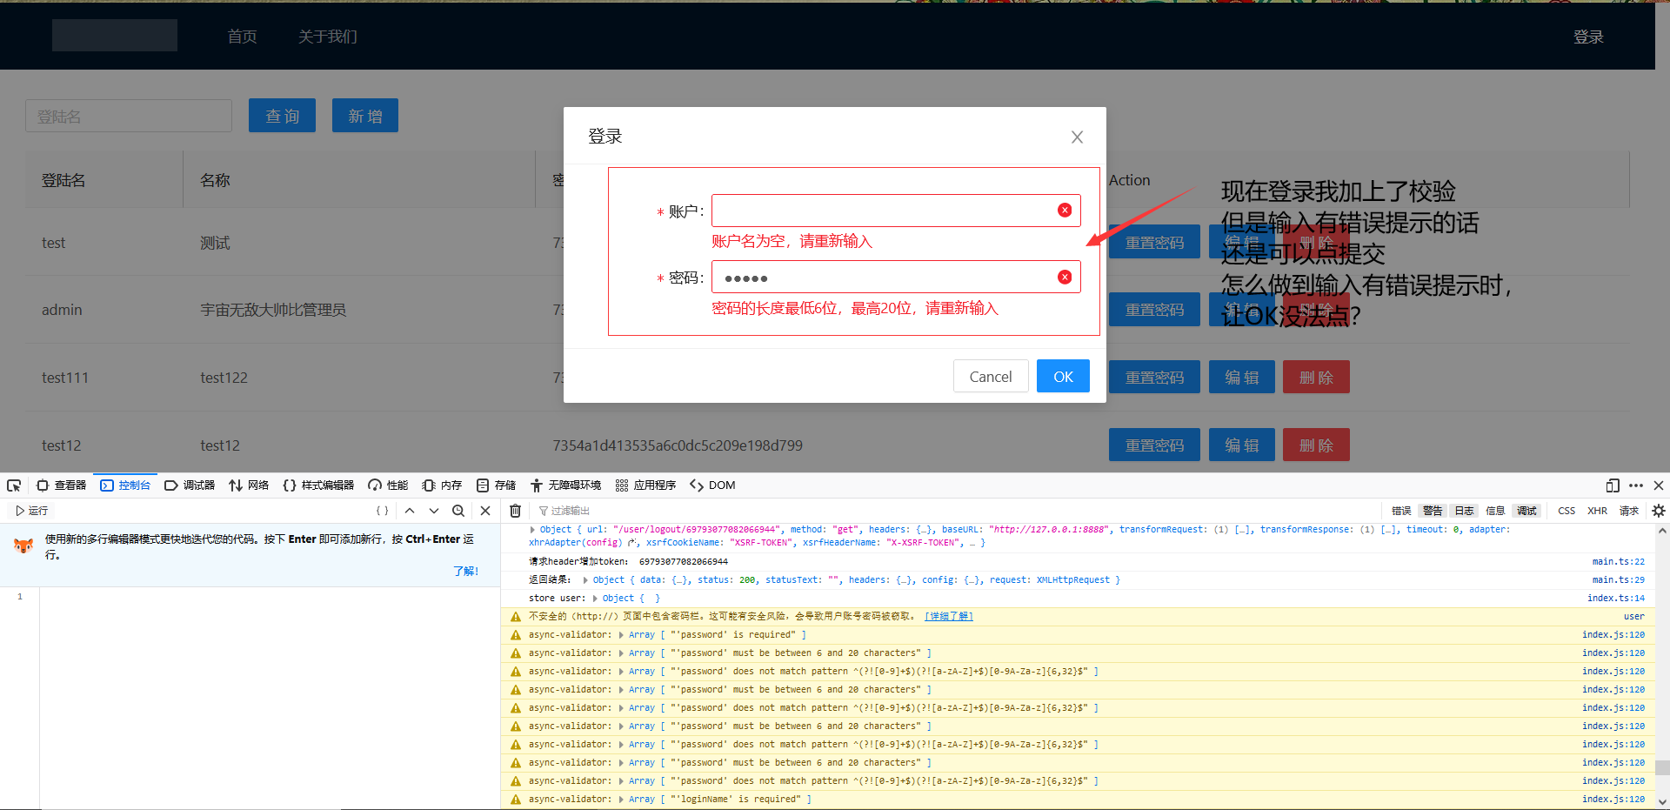The width and height of the screenshot is (1670, 810).
Task: Open console settings gear
Action: click(1659, 511)
